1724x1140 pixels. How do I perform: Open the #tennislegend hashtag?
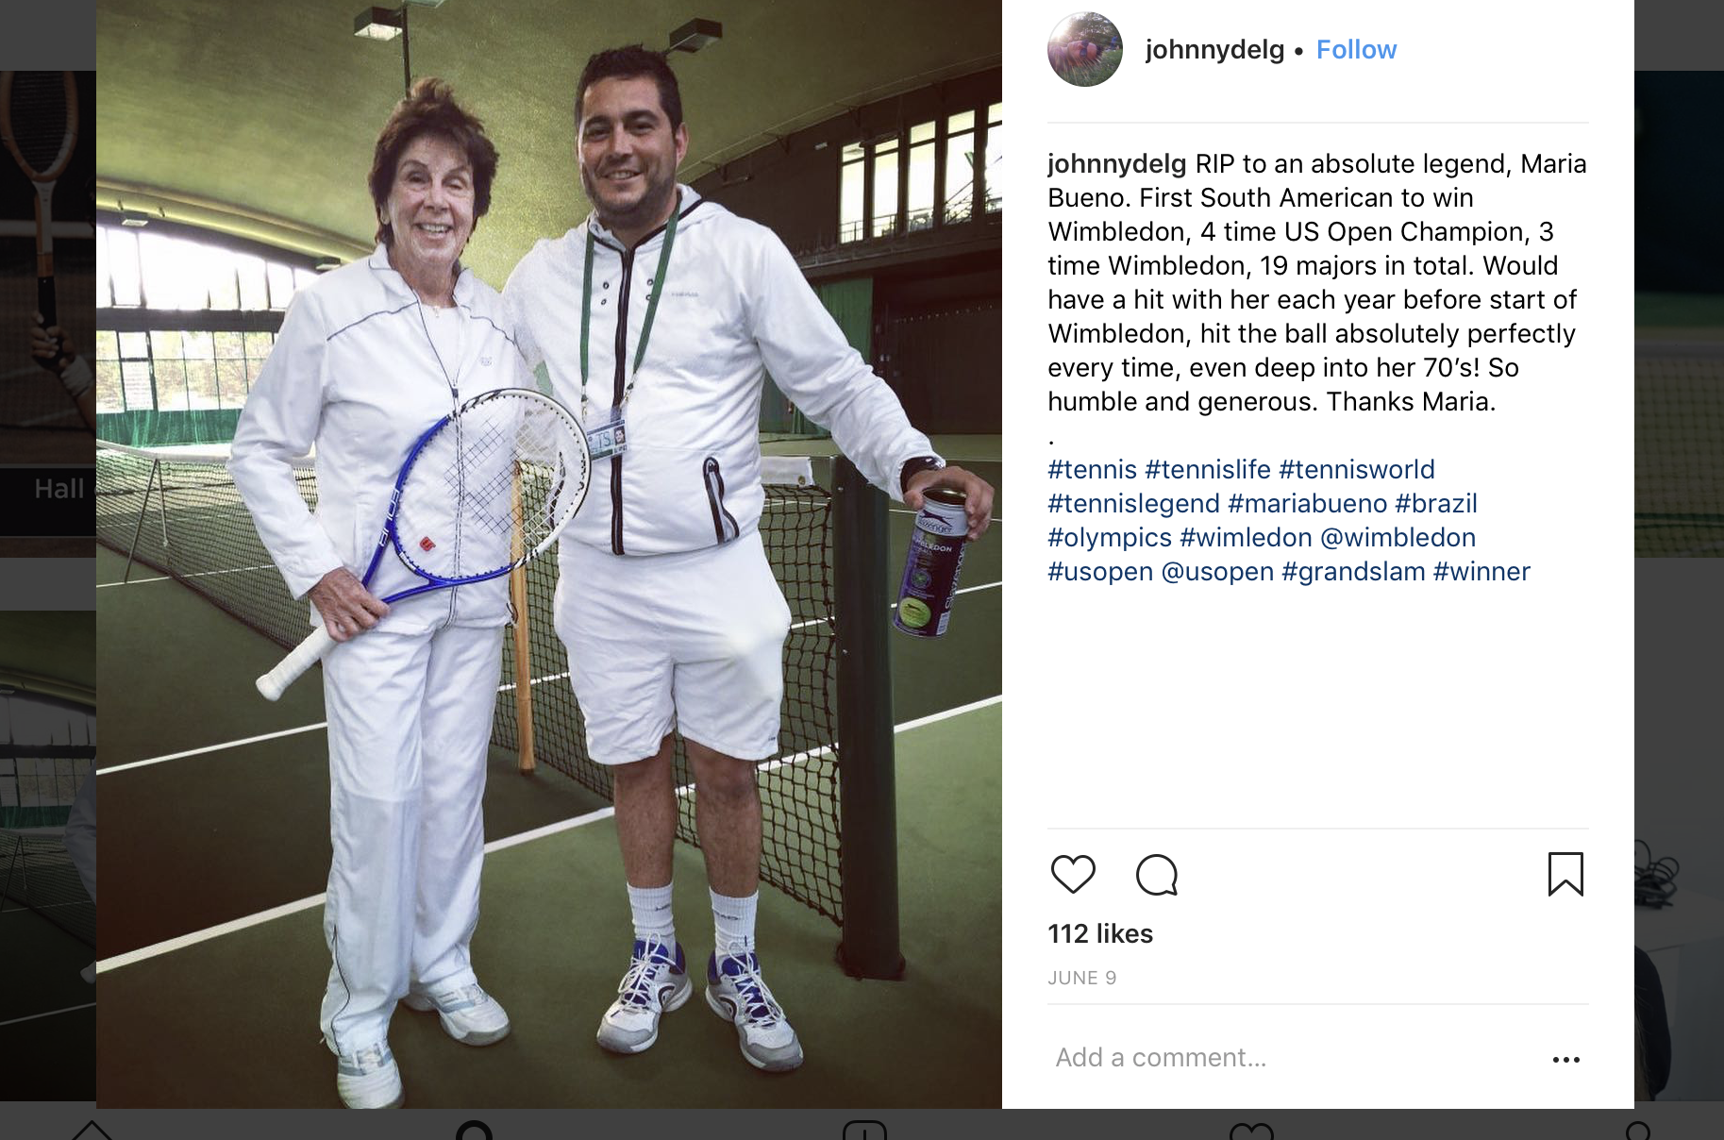point(1133,504)
